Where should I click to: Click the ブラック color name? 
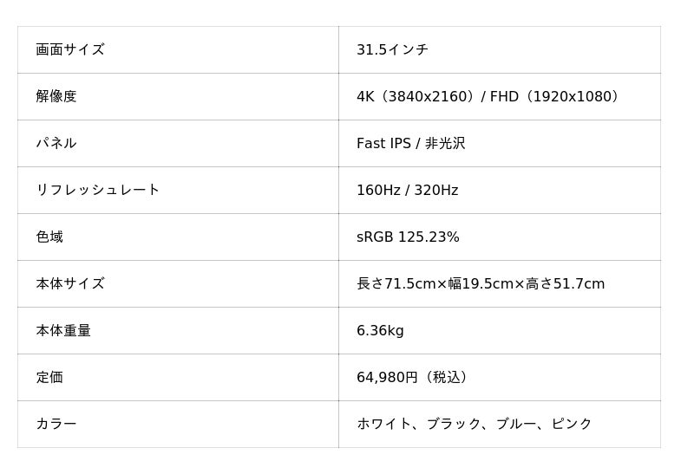454,424
